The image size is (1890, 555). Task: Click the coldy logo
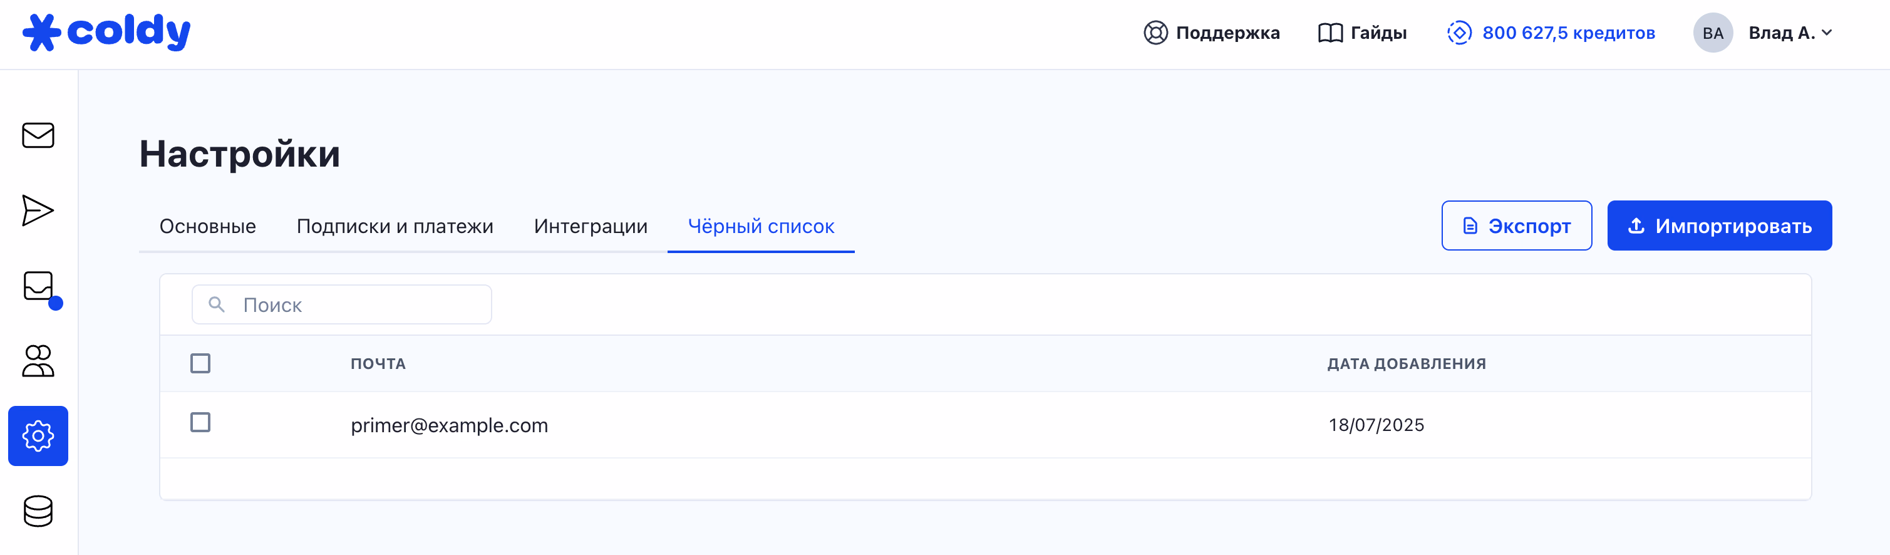[107, 33]
